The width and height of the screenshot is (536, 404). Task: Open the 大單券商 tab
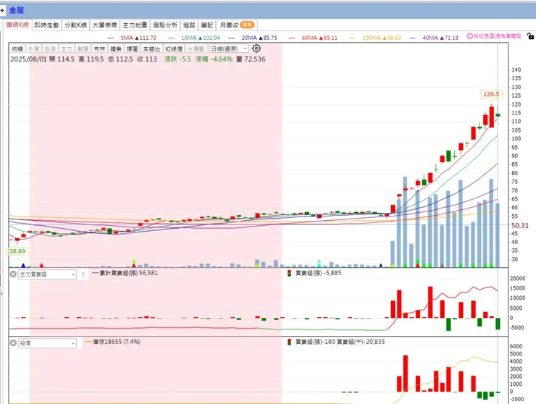[104, 25]
